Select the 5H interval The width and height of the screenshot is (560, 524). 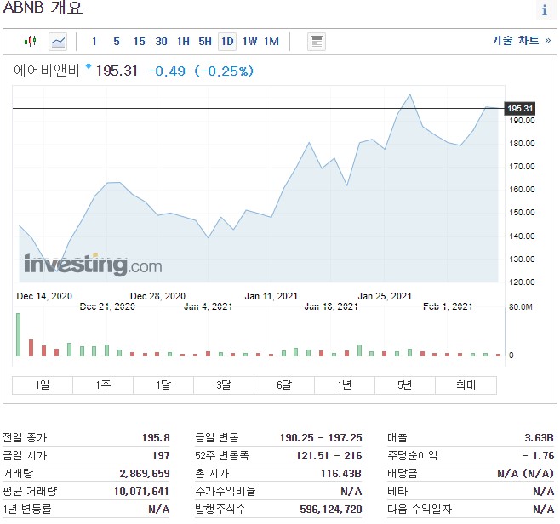(205, 42)
